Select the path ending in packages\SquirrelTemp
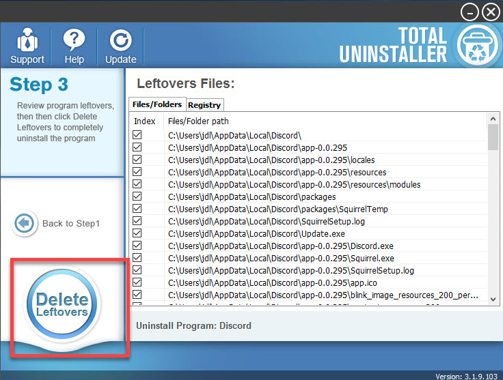This screenshot has height=380, width=503. pos(277,209)
